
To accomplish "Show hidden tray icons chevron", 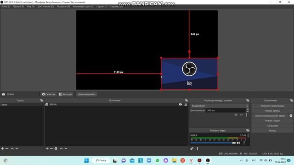I will 241,160.
